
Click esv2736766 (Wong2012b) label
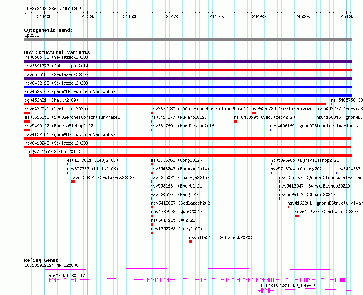point(177,160)
